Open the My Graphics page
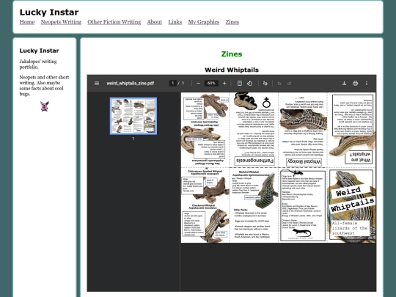The width and height of the screenshot is (396, 297). click(204, 22)
